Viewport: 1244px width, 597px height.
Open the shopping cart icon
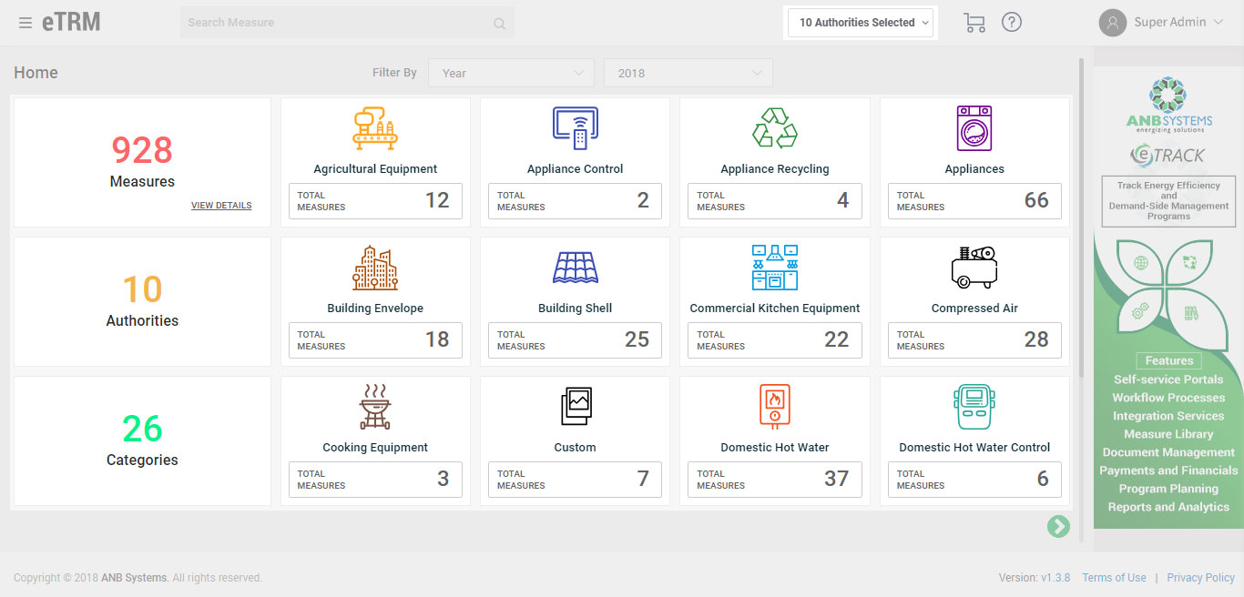(x=974, y=22)
